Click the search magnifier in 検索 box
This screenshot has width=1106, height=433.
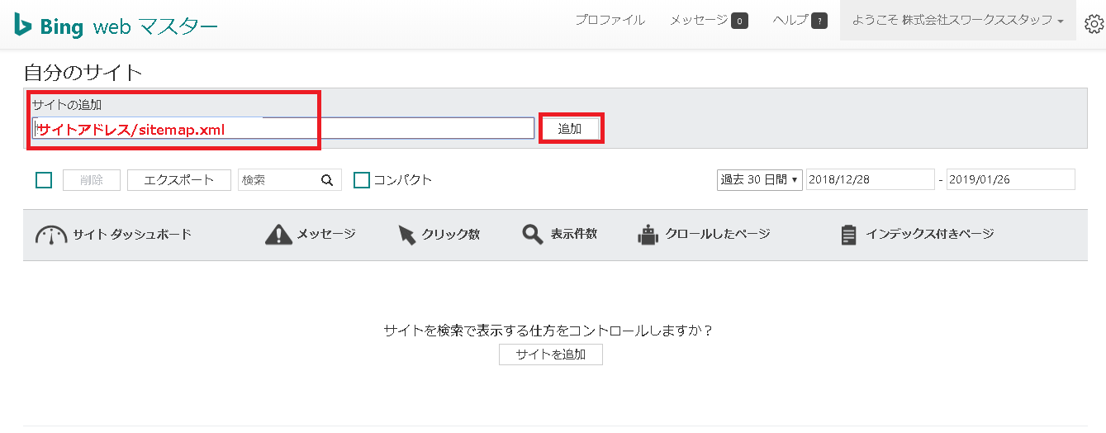coord(327,180)
